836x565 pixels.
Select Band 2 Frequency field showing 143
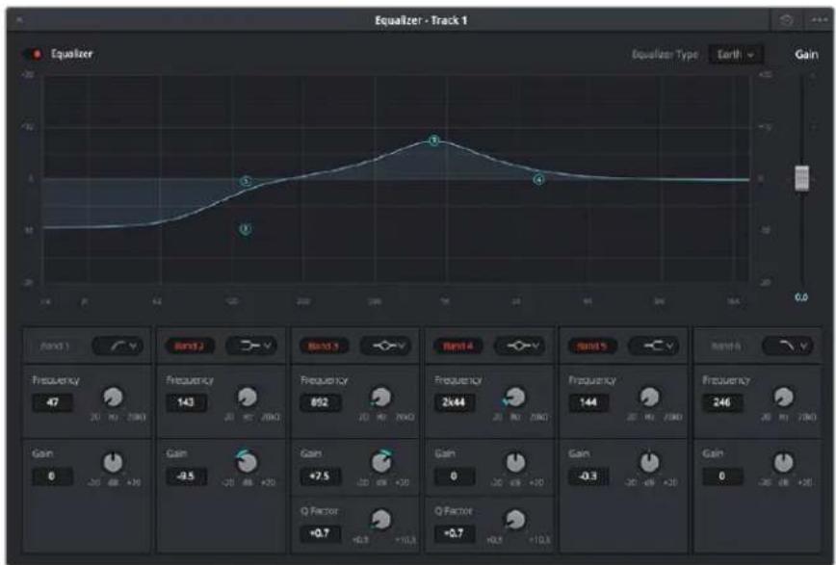tap(186, 402)
